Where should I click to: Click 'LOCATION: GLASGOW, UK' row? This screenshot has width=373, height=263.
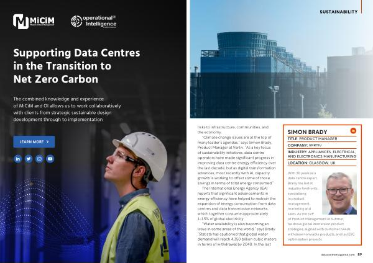point(322,163)
